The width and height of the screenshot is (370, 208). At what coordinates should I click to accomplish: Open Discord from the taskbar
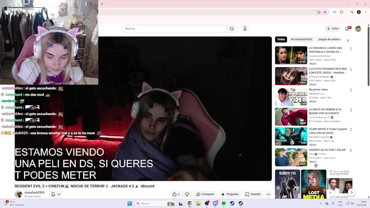[x=215, y=203]
